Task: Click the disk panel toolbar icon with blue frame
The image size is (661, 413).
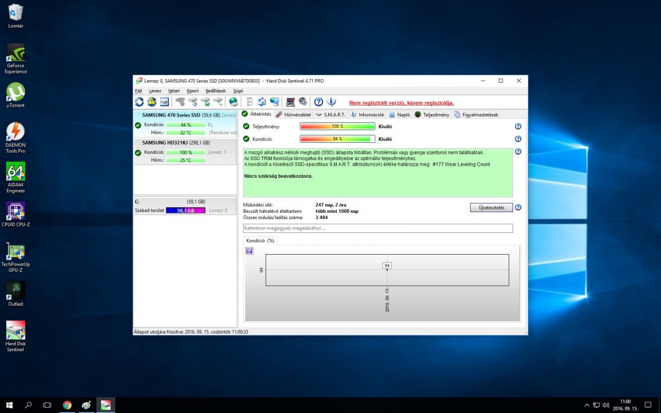Action: (164, 102)
